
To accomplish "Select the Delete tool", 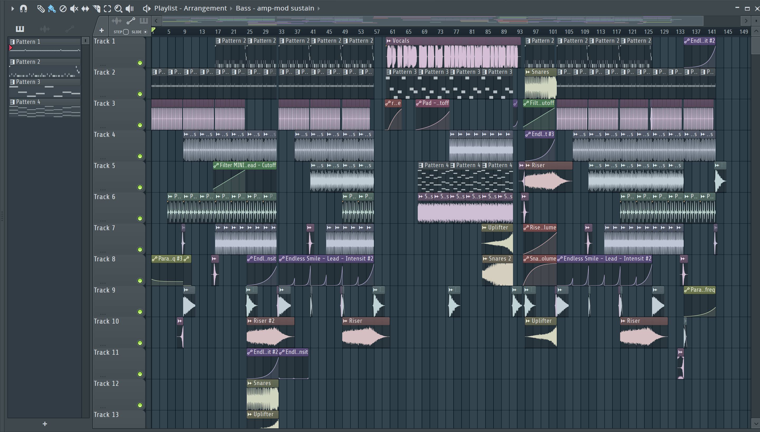I will click(63, 9).
